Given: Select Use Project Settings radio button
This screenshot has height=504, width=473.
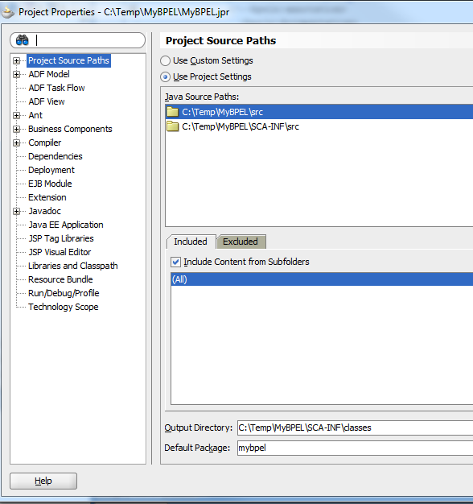Looking at the screenshot, I should 165,76.
